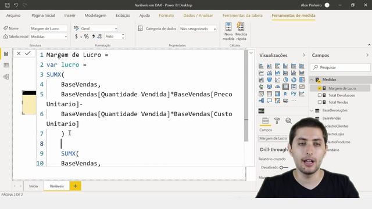Select the clustered bar chart visual

[277, 66]
